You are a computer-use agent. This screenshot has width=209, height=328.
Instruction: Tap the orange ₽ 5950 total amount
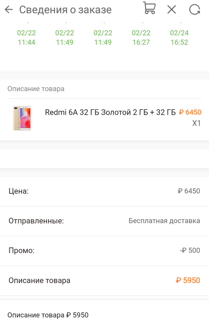point(188,281)
